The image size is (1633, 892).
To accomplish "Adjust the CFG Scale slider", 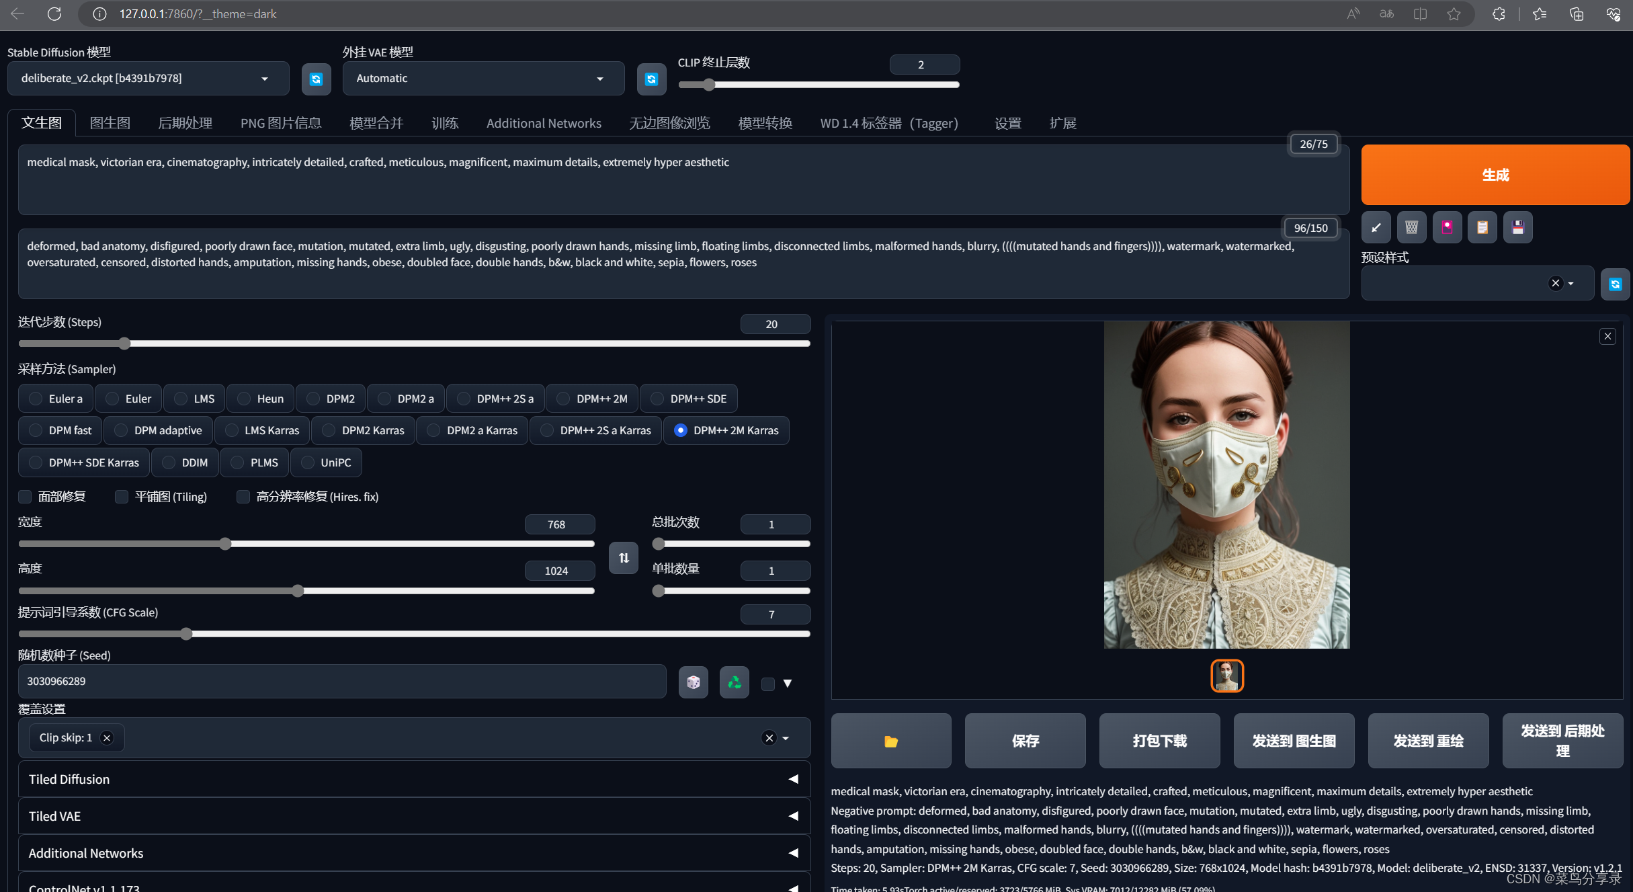I will coord(187,634).
